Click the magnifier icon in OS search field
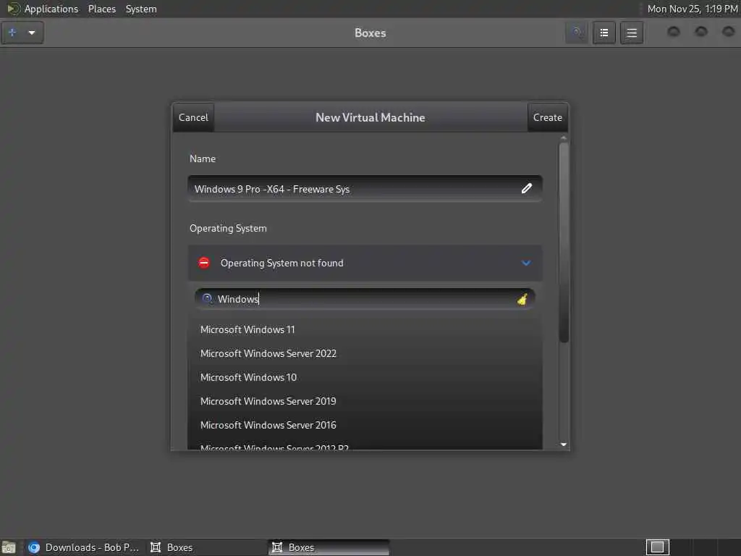The image size is (741, 556). click(207, 299)
